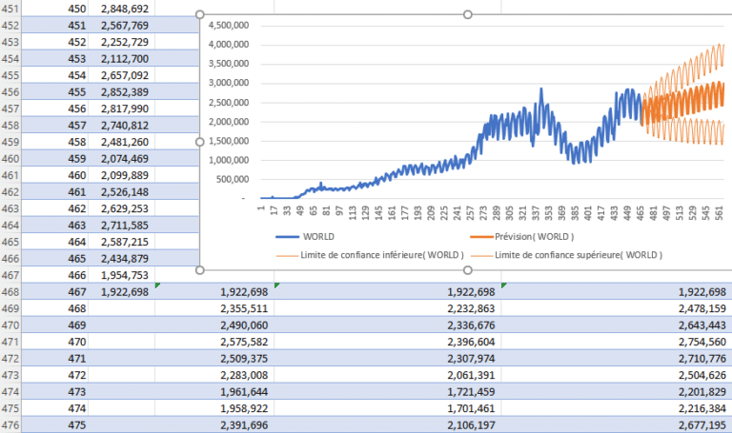
Task: Click the chart's bottom-middle resize handle
Action: click(467, 269)
